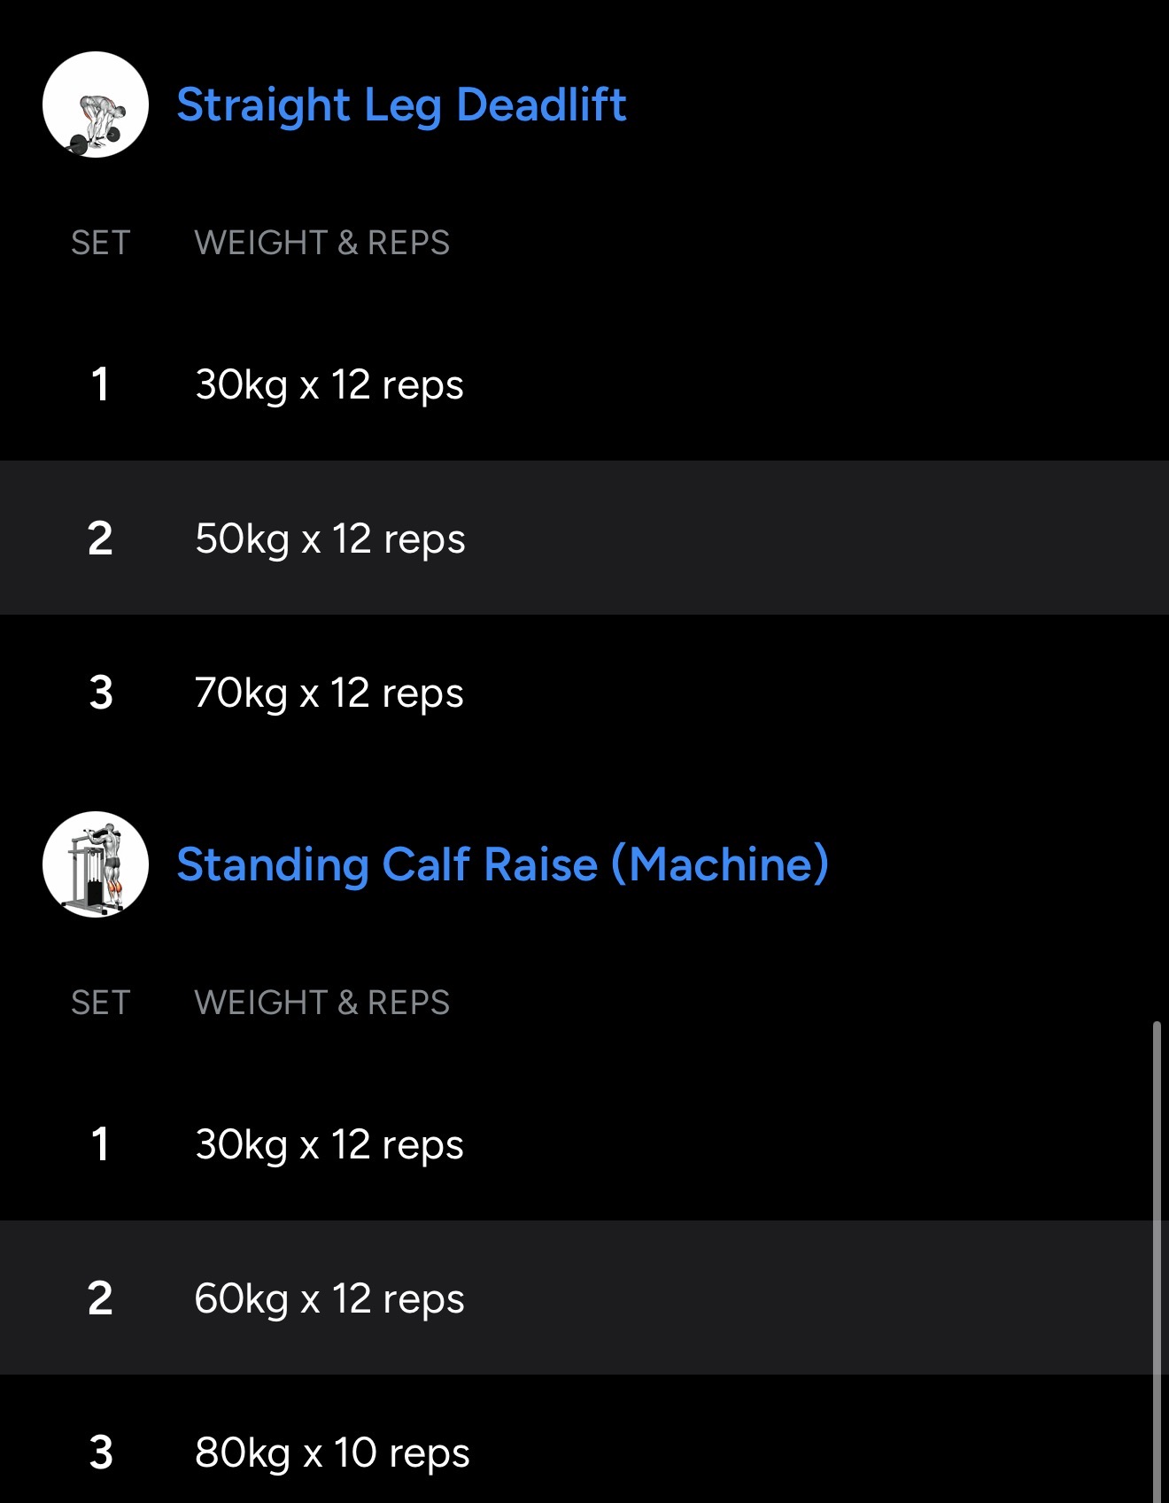Select set number 1 of Standing Calf Raise
Screen dimensions: 1169x1503
100,1144
